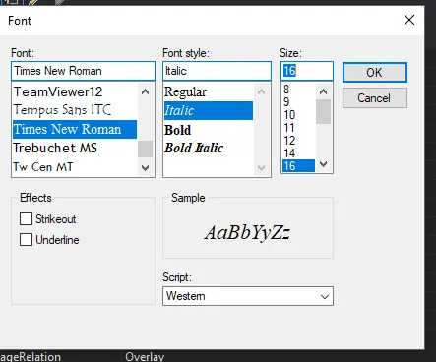Screen dimensions: 436x362
Task: Choose Bold font style
Action: 209,130
